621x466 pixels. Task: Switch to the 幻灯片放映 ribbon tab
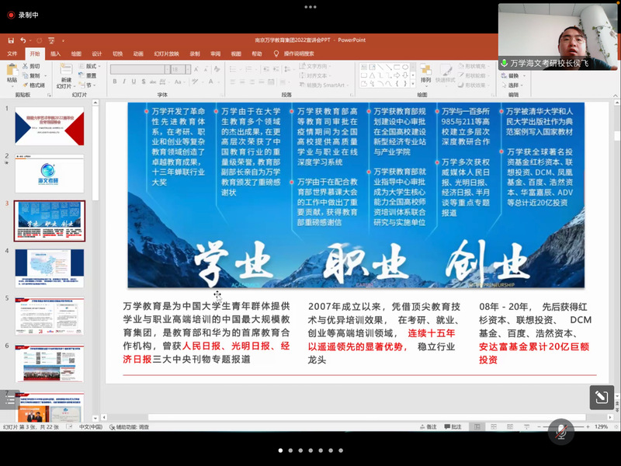tap(166, 54)
